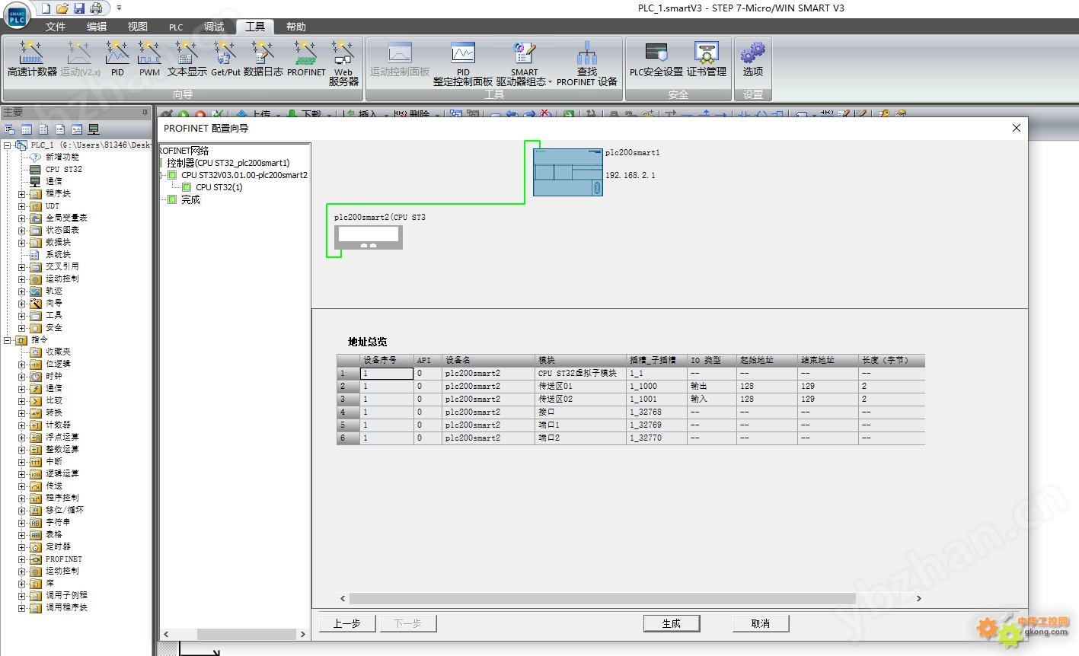Switch to the 调试 ribbon tab
The height and width of the screenshot is (656, 1079).
pos(214,27)
